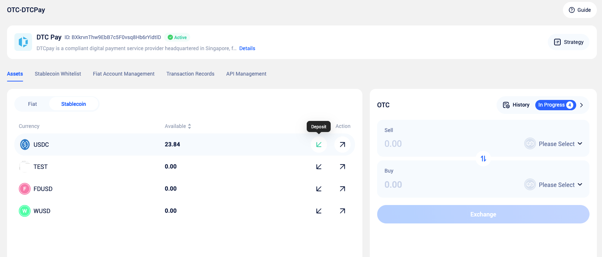Viewport: 602px width, 257px height.
Task: Click deposit icon in WUSD row
Action: (319, 211)
